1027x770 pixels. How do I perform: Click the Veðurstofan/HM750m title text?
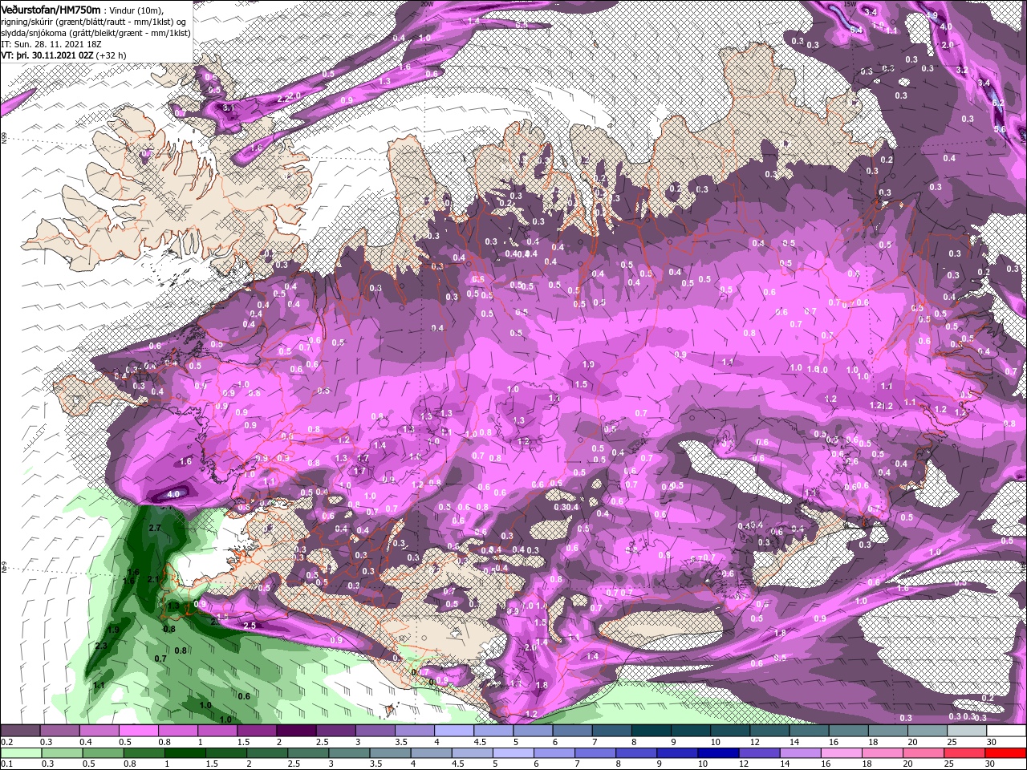(x=51, y=9)
